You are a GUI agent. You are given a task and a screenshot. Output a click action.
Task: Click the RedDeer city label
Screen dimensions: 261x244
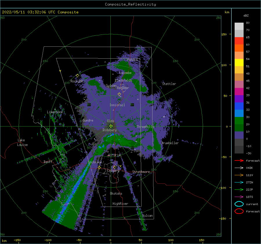pos(123,88)
